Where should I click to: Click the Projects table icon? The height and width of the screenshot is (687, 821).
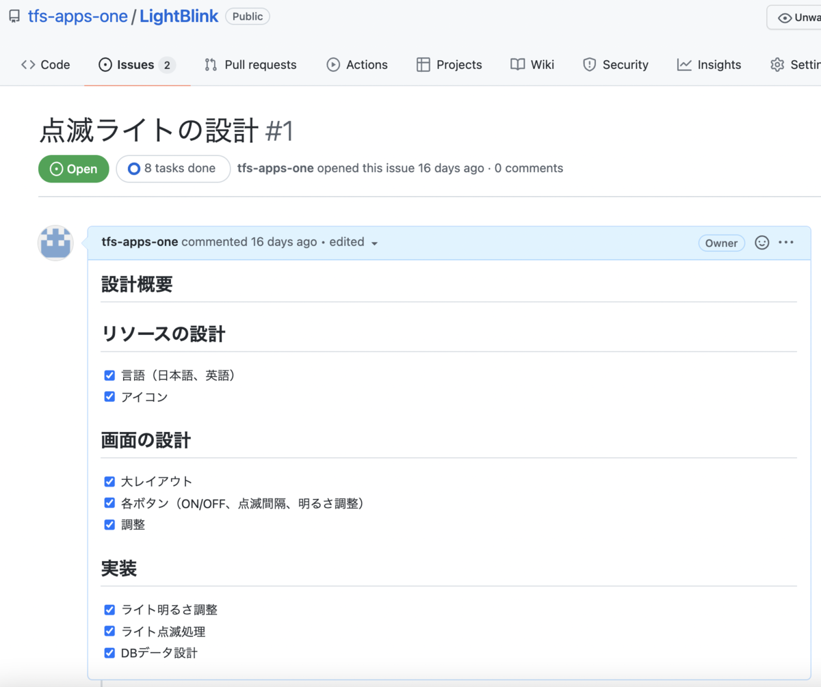coord(423,65)
